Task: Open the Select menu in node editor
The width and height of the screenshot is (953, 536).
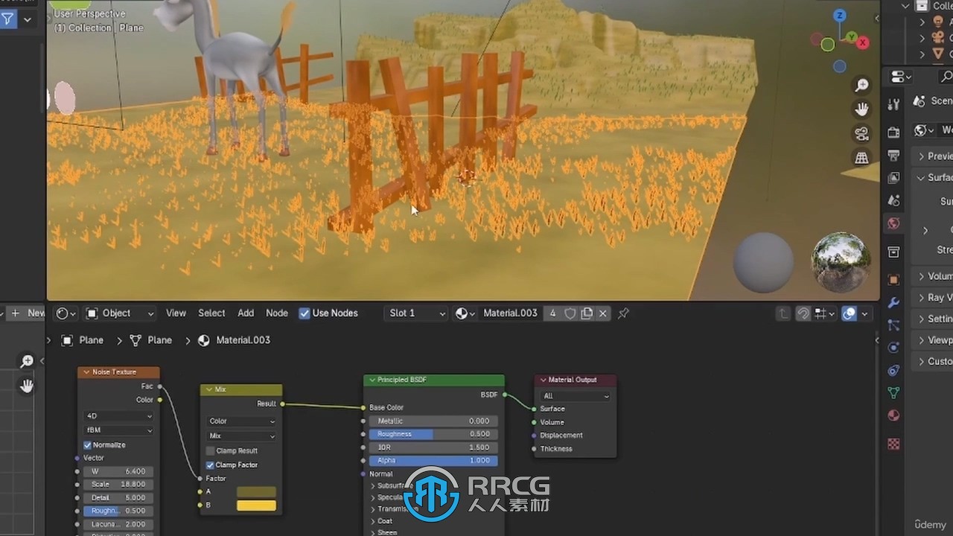Action: coord(211,313)
